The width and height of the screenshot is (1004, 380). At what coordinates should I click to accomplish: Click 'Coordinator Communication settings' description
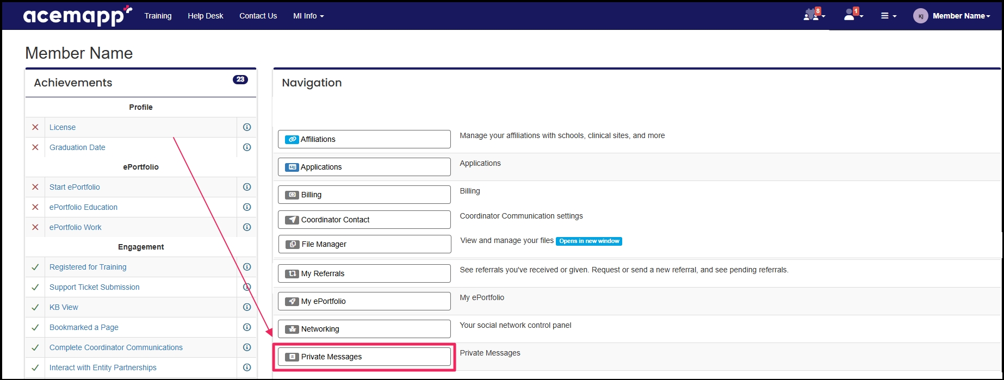click(521, 216)
